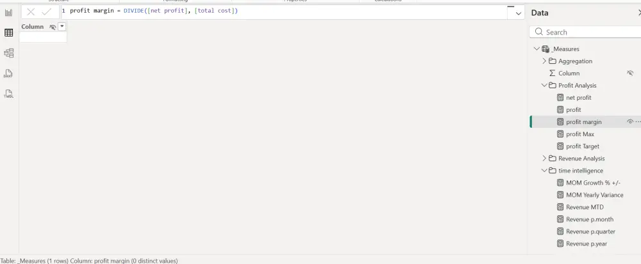Click the Revenue p.year calculator icon
Image resolution: width=641 pixels, height=264 pixels.
(560, 244)
